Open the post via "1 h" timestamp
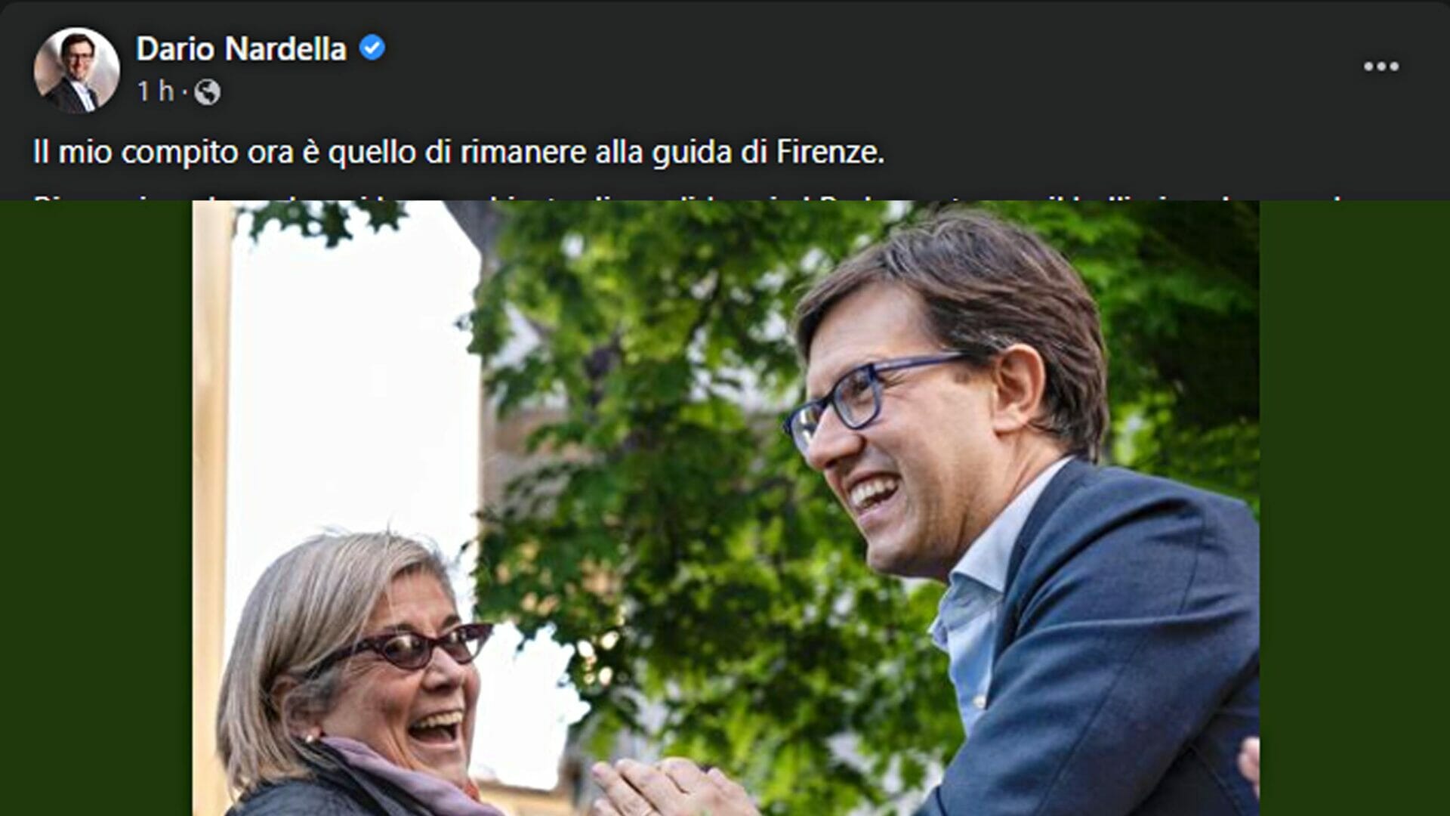This screenshot has width=1450, height=816. coord(156,91)
